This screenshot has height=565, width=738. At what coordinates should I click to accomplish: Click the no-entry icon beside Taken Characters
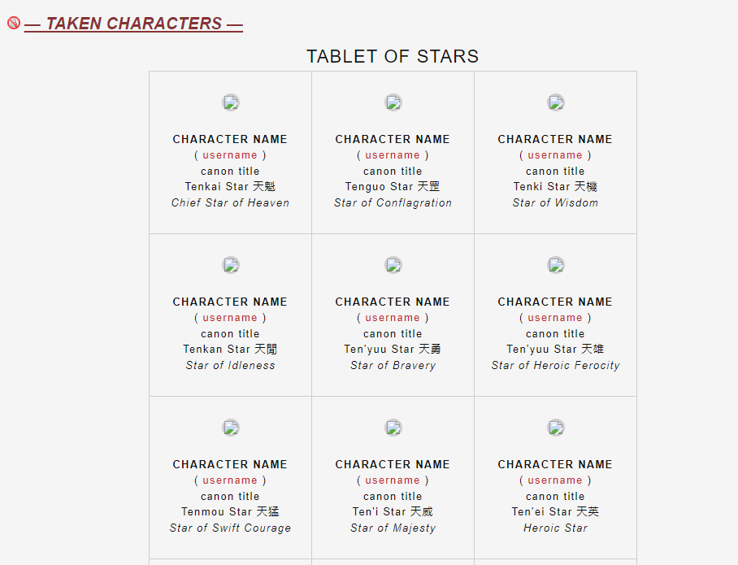coord(14,23)
